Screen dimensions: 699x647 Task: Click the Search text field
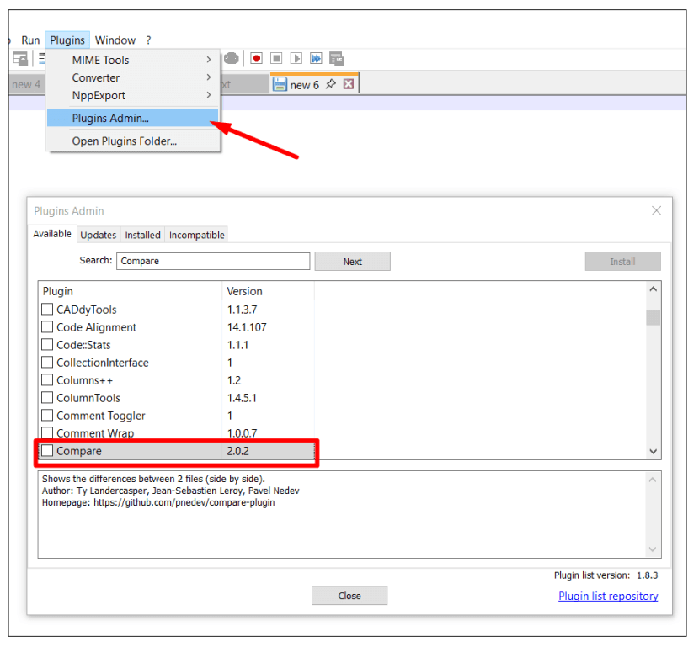(213, 262)
